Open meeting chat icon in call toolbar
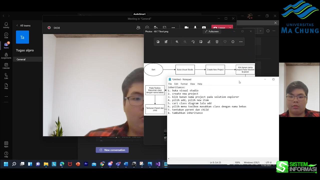This screenshot has height=180, width=320. 147,28
